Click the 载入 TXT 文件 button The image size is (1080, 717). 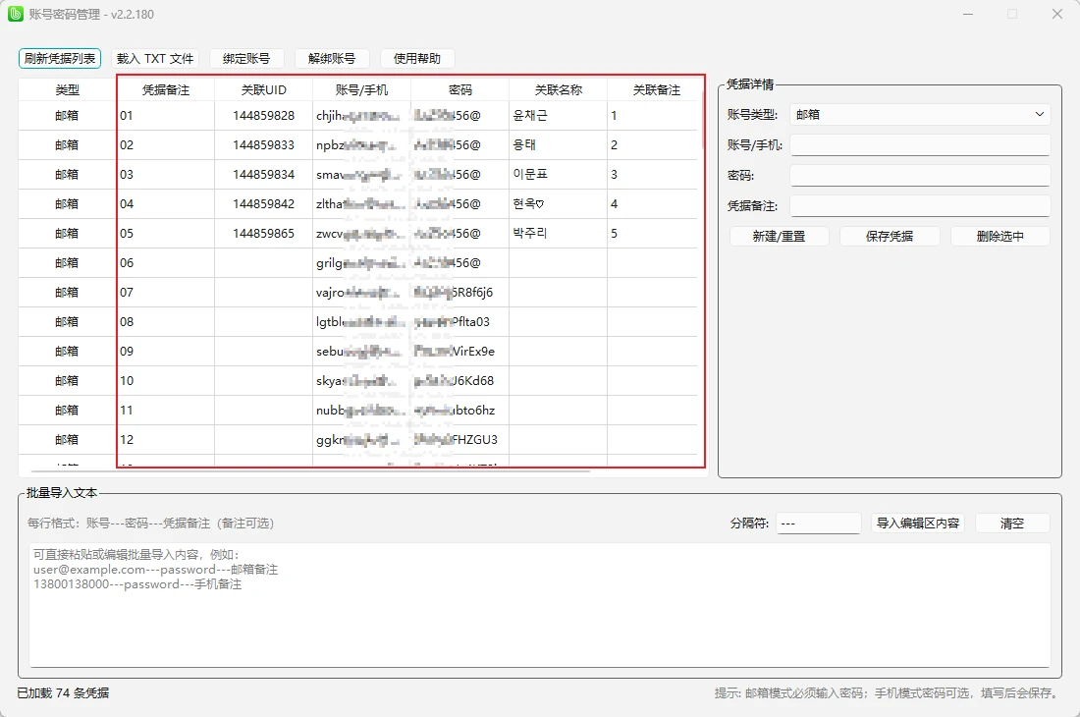tap(155, 59)
